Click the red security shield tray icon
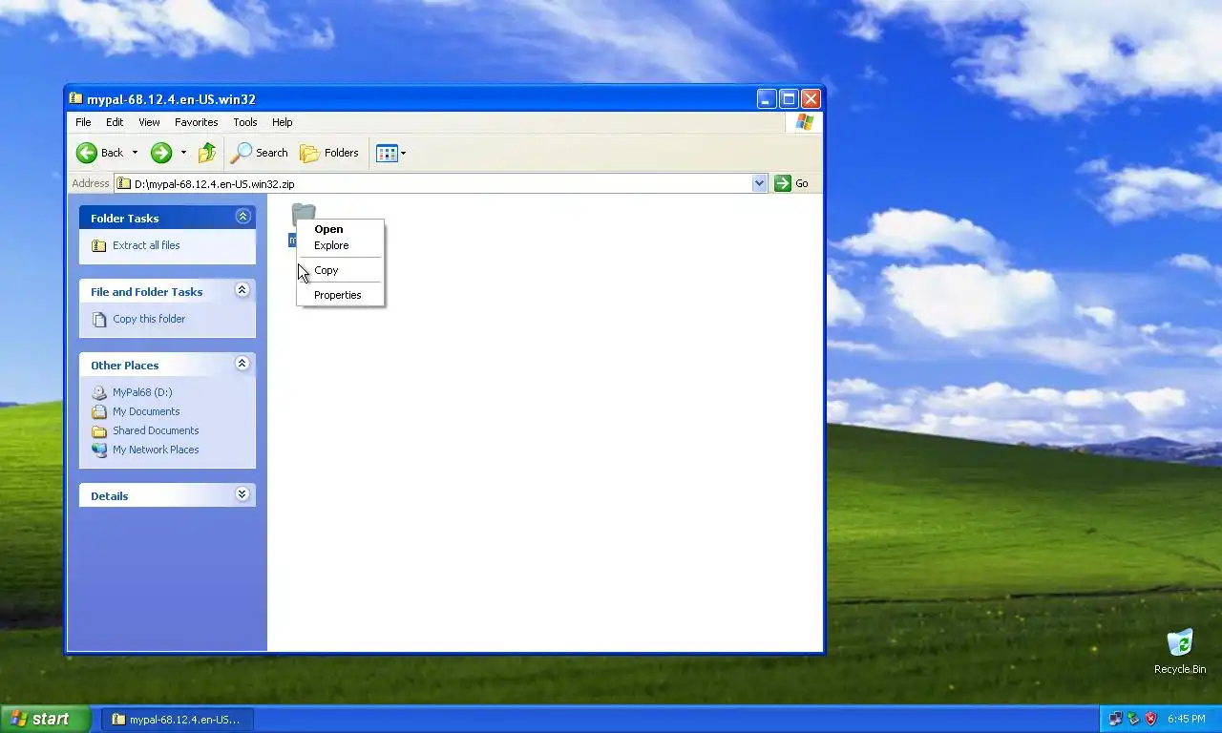 (1151, 719)
